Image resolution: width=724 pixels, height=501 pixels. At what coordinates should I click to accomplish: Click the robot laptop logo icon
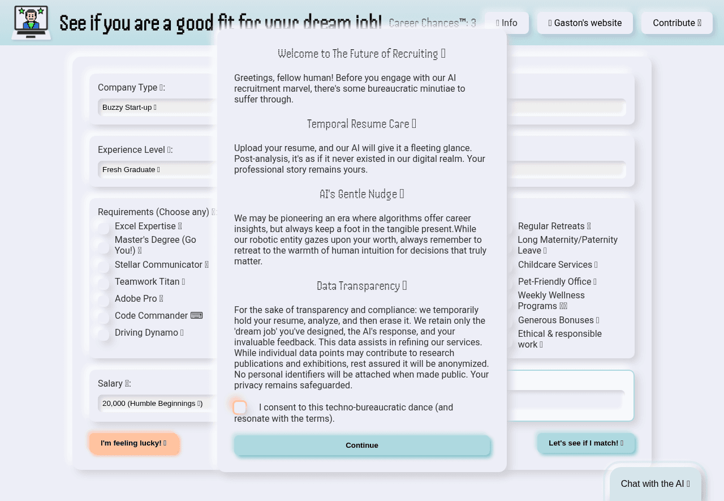pyautogui.click(x=31, y=23)
